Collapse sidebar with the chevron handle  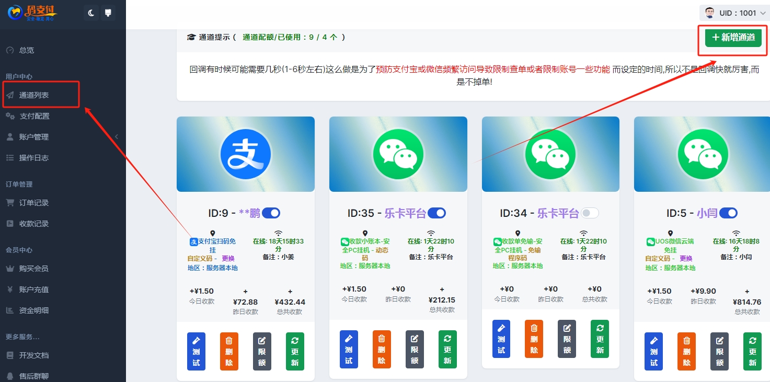(x=117, y=137)
